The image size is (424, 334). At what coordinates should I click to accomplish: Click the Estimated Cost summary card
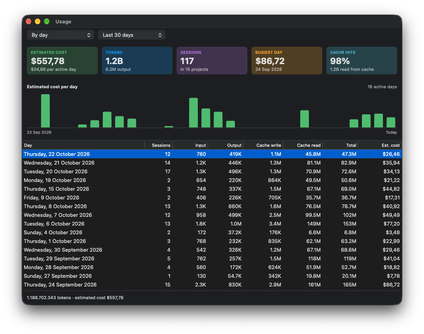click(62, 61)
